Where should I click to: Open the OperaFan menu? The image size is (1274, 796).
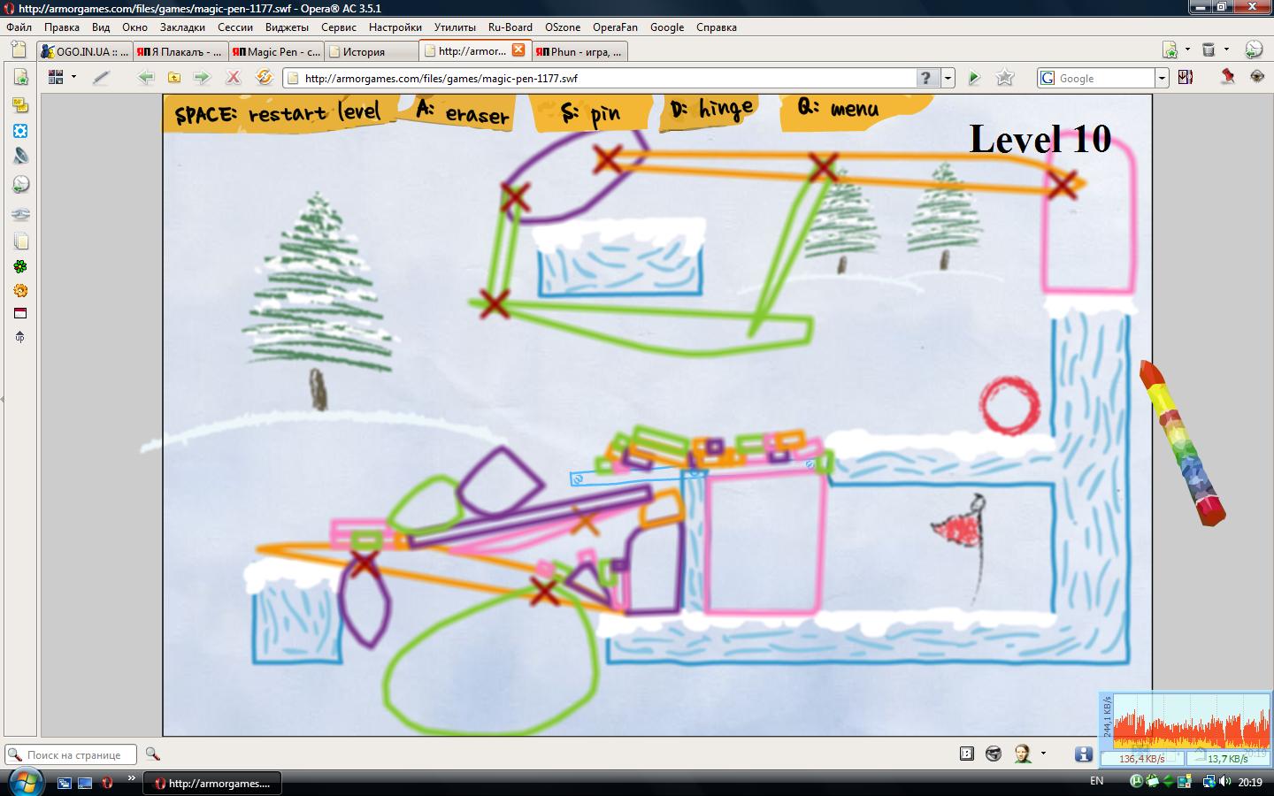pyautogui.click(x=615, y=27)
